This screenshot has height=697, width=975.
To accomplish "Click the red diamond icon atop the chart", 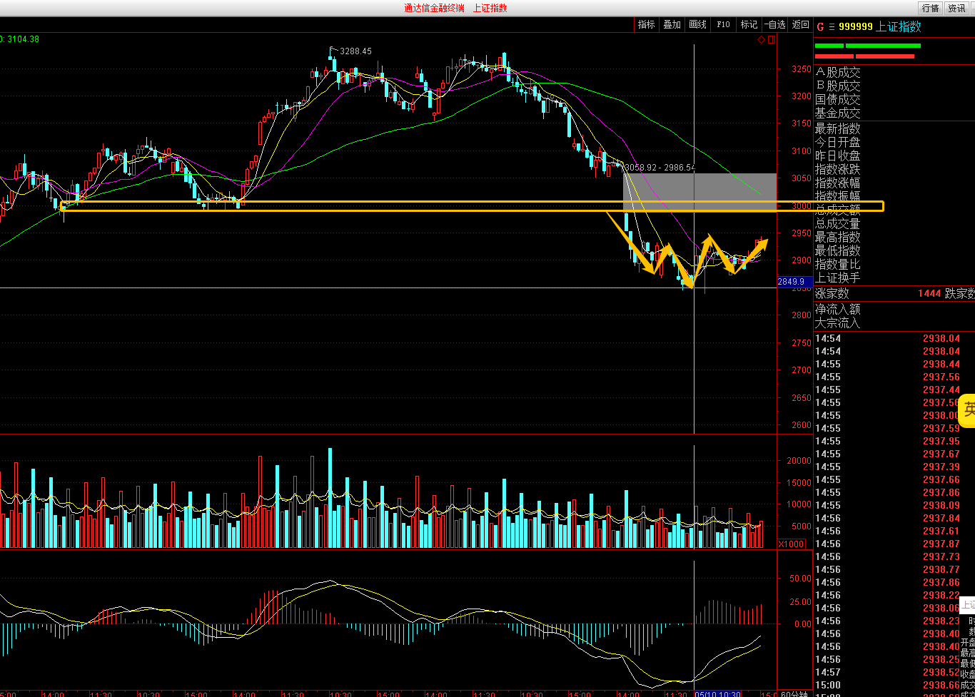I will click(x=762, y=39).
